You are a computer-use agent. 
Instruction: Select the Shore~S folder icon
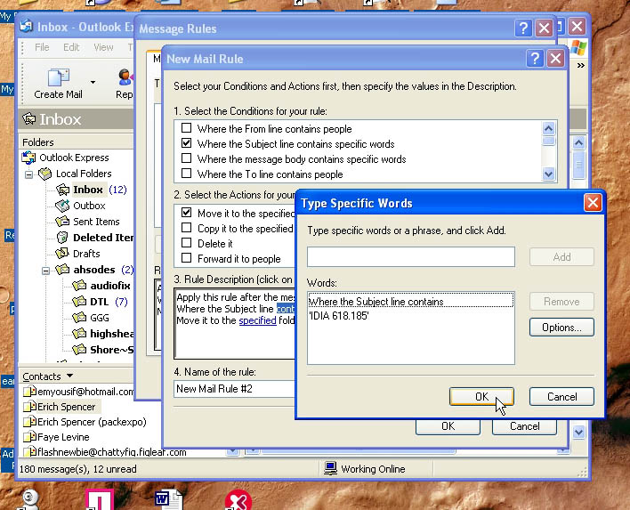tap(79, 350)
